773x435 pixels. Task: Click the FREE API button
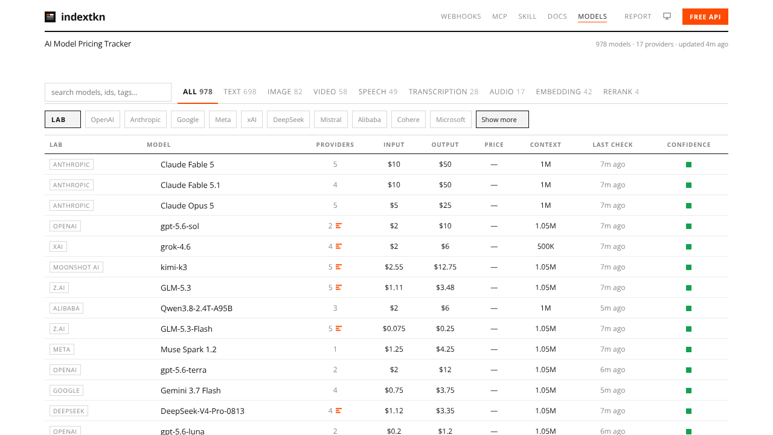705,17
